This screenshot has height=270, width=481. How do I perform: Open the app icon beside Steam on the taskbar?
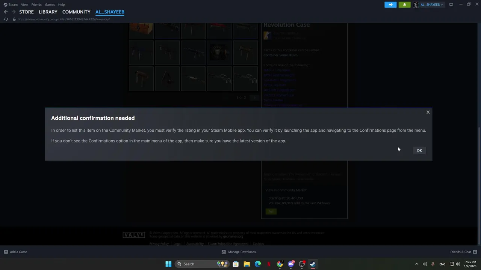(x=302, y=264)
